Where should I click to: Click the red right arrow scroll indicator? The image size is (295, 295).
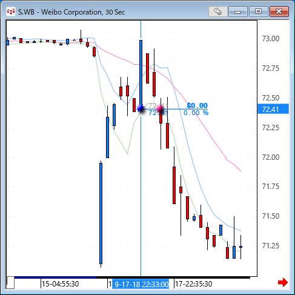tap(283, 282)
